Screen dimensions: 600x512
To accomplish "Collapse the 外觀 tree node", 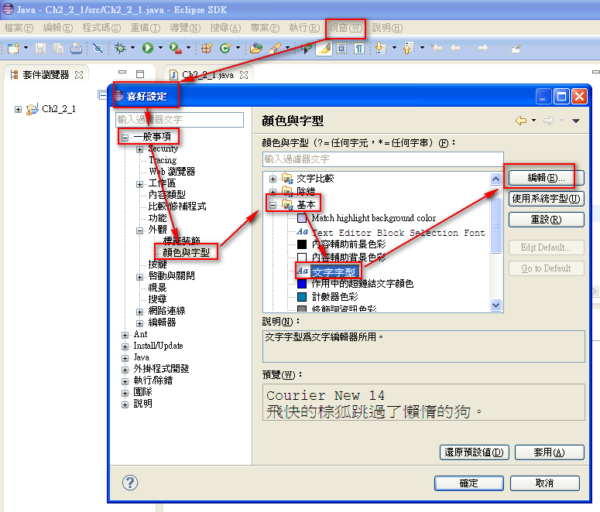I will [x=139, y=230].
